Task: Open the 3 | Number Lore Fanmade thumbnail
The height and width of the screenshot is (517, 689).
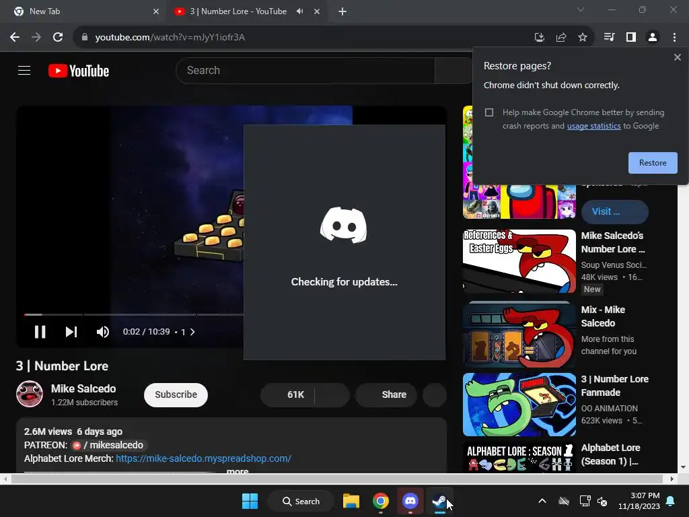Action: 519,405
